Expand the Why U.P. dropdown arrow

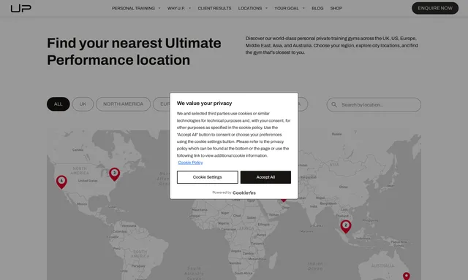click(x=190, y=8)
